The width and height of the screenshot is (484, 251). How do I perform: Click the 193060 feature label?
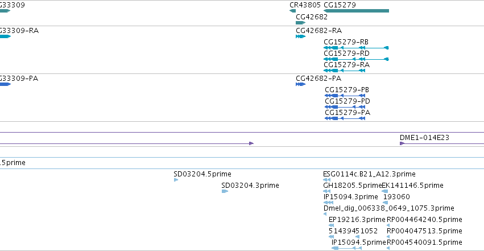click(x=396, y=197)
